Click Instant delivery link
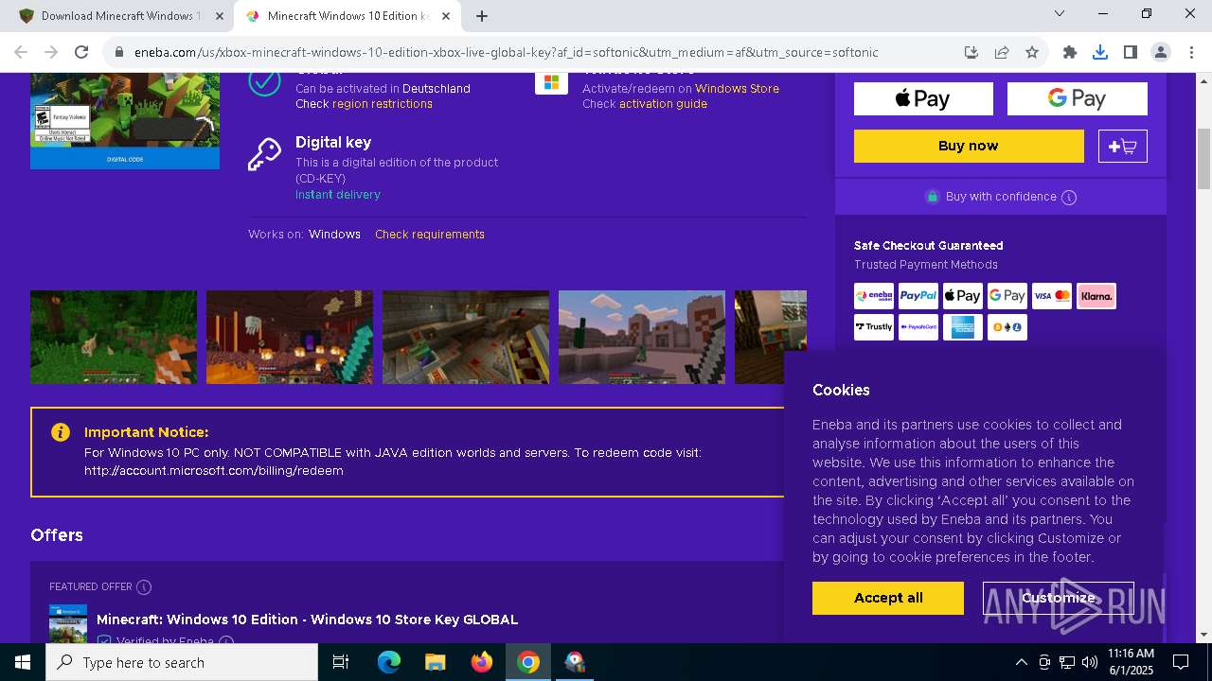This screenshot has width=1212, height=681. pyautogui.click(x=338, y=195)
